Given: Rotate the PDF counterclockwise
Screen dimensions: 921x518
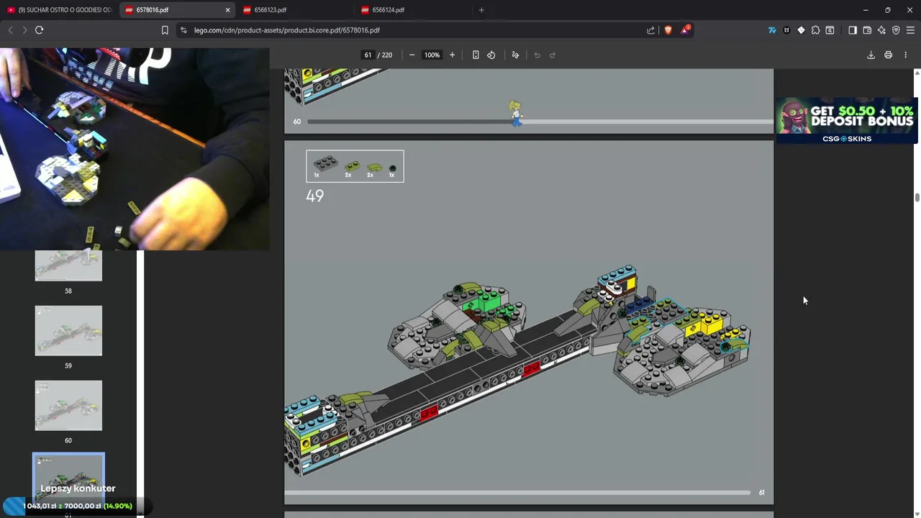Looking at the screenshot, I should [x=491, y=55].
